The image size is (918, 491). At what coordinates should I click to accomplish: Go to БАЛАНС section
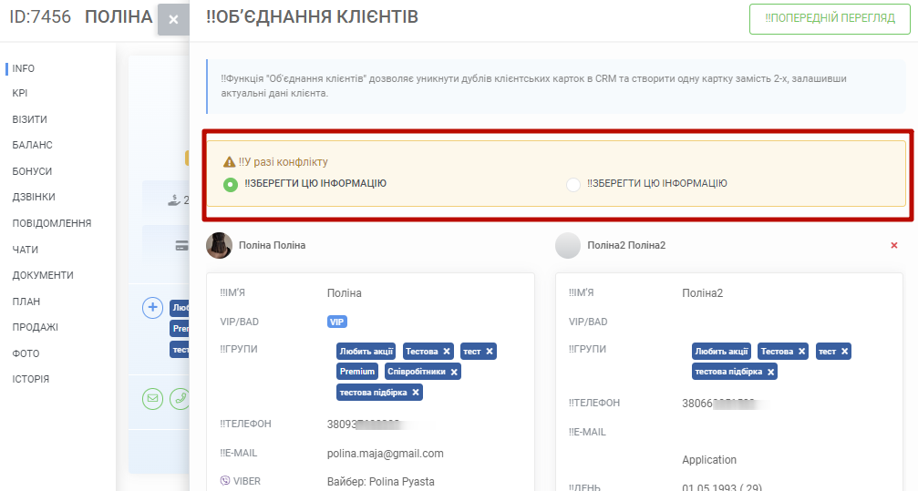pos(32,145)
